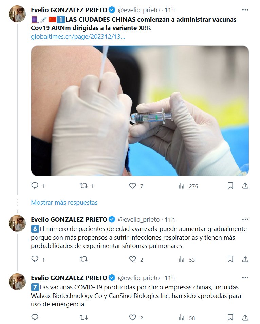Reply to the tweet about elderly patients
260x324 pixels.
click(35, 259)
